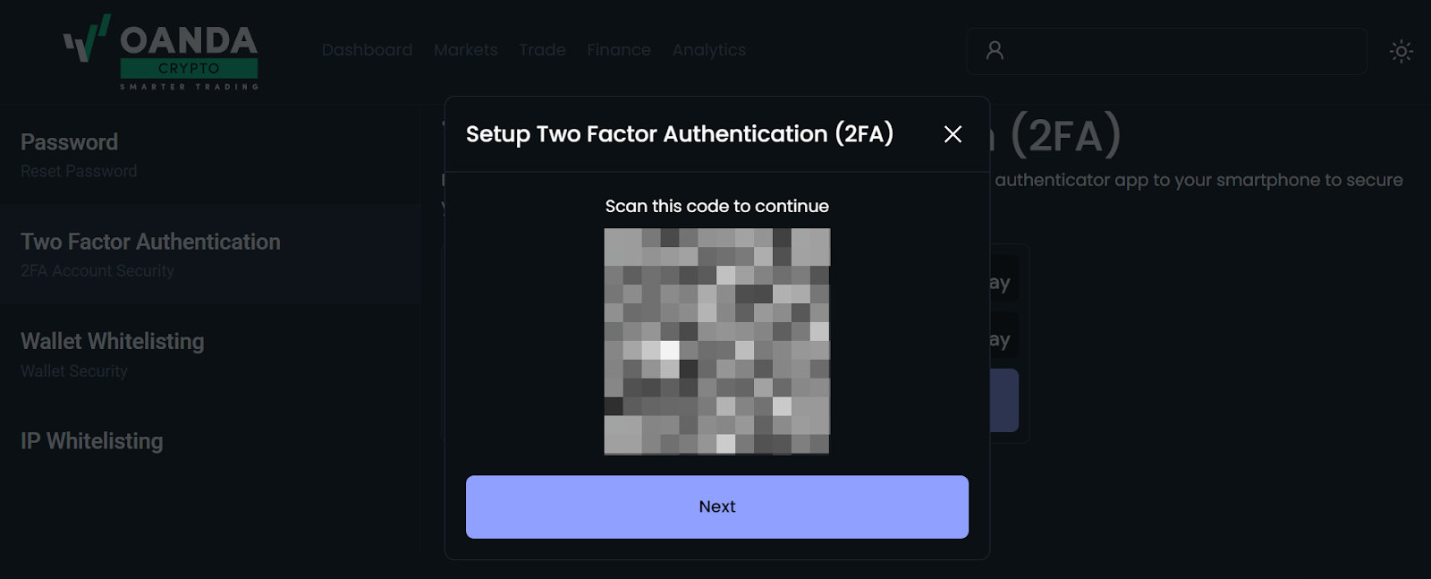The image size is (1431, 579).
Task: Click the OANDA Crypto logo
Action: 161,49
